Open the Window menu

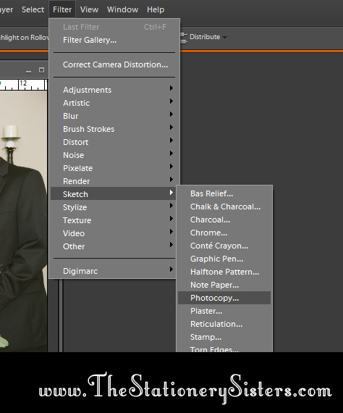(x=122, y=9)
